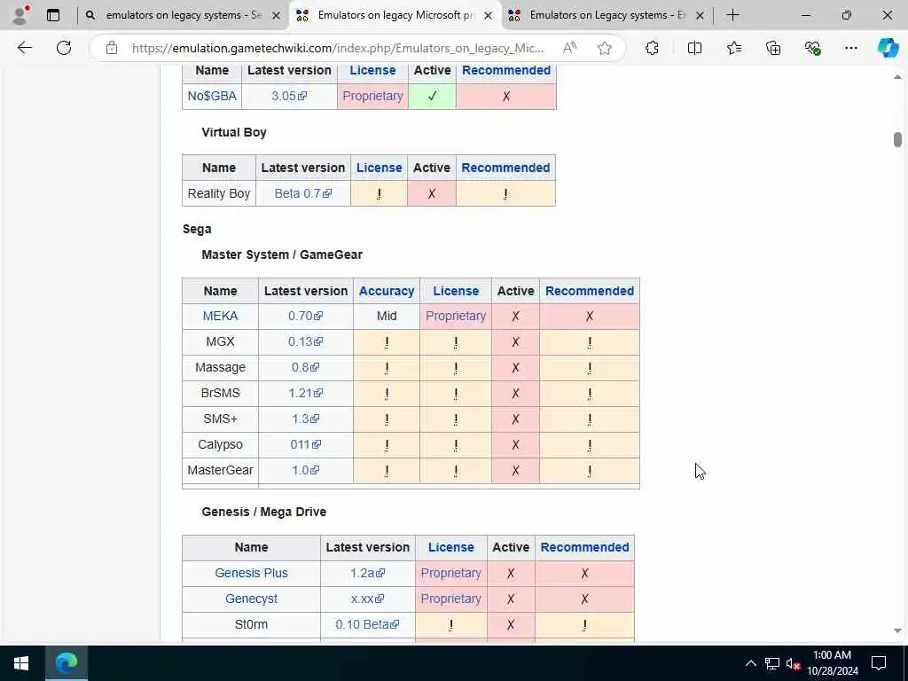Click License header in Master System table
Image resolution: width=908 pixels, height=681 pixels.
coord(456,291)
